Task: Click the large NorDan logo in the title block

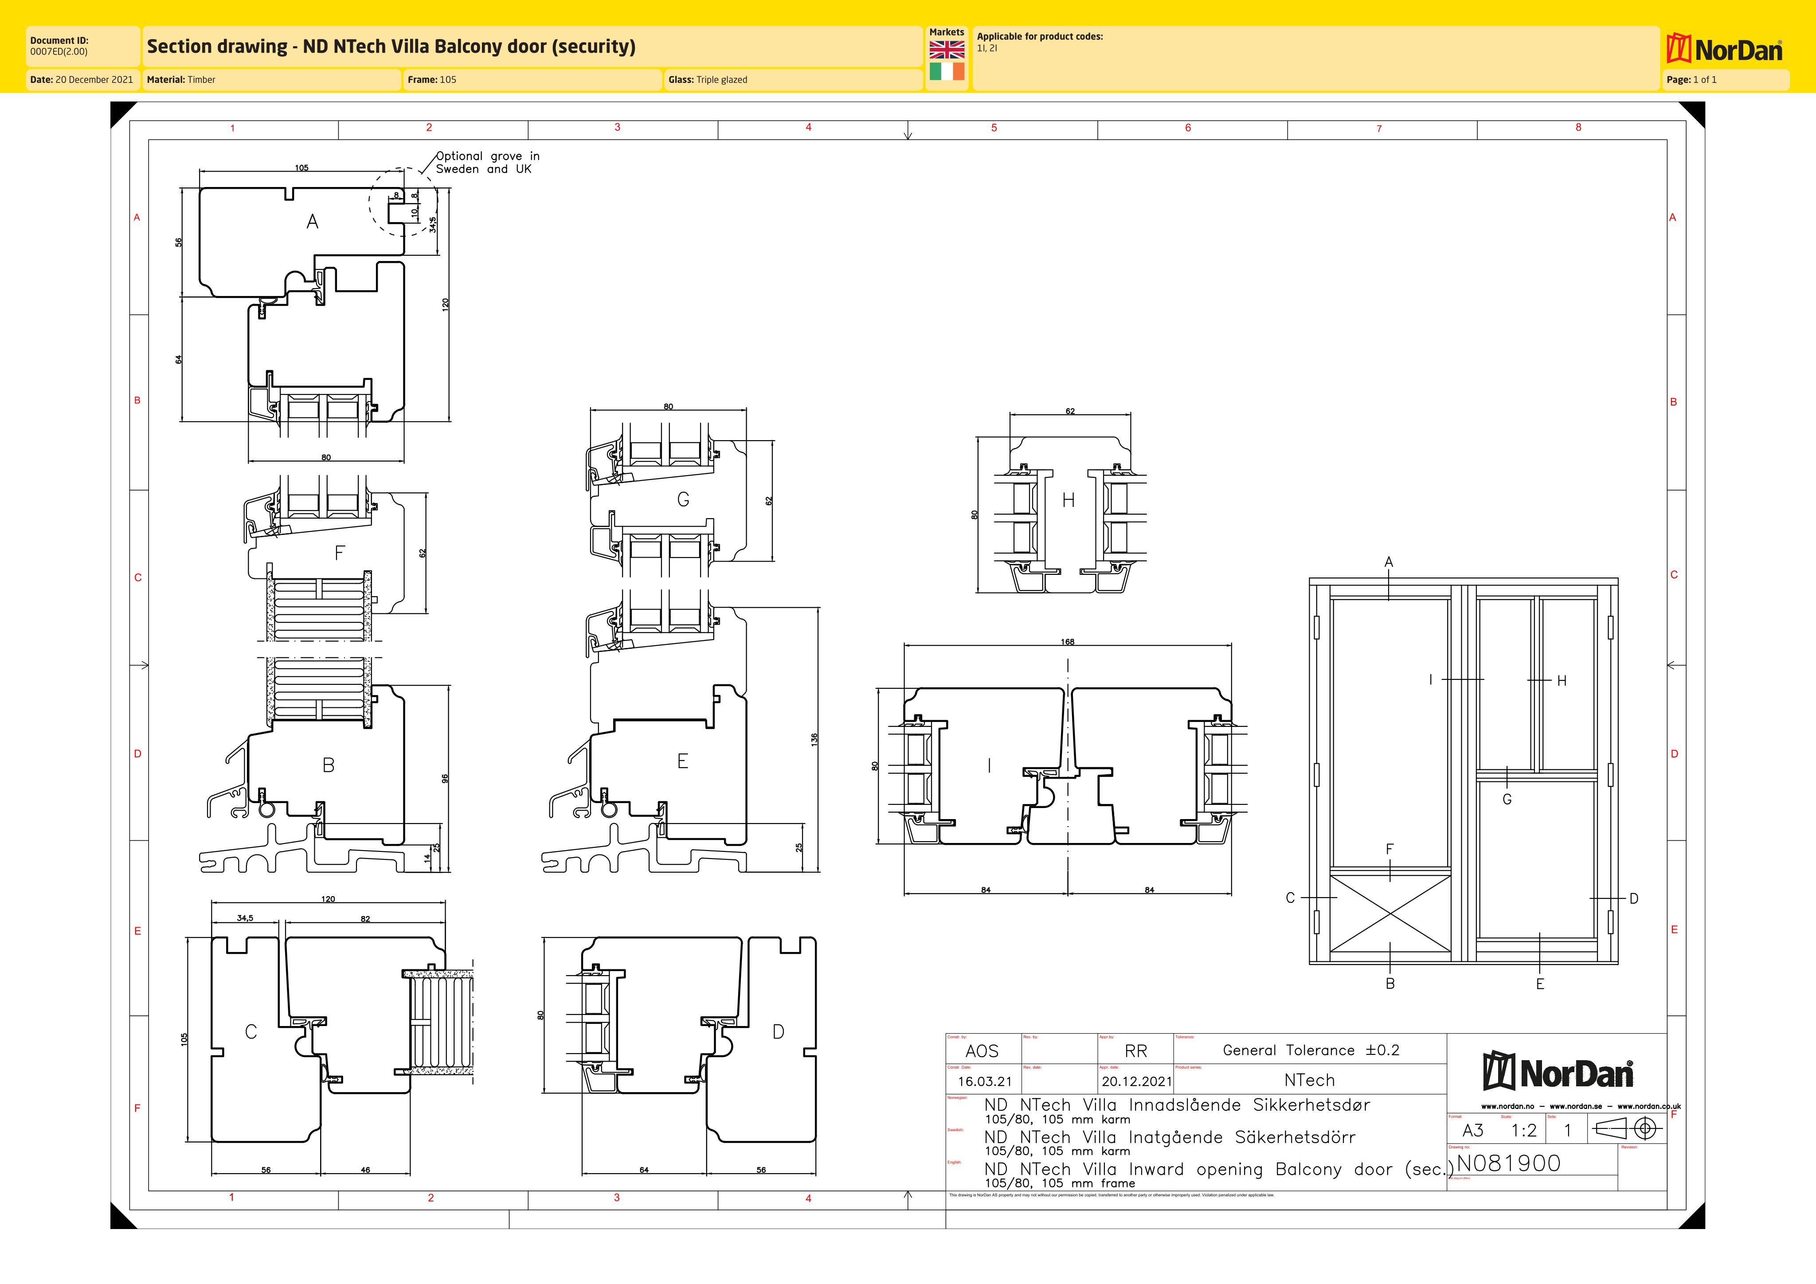Action: pos(1558,1070)
